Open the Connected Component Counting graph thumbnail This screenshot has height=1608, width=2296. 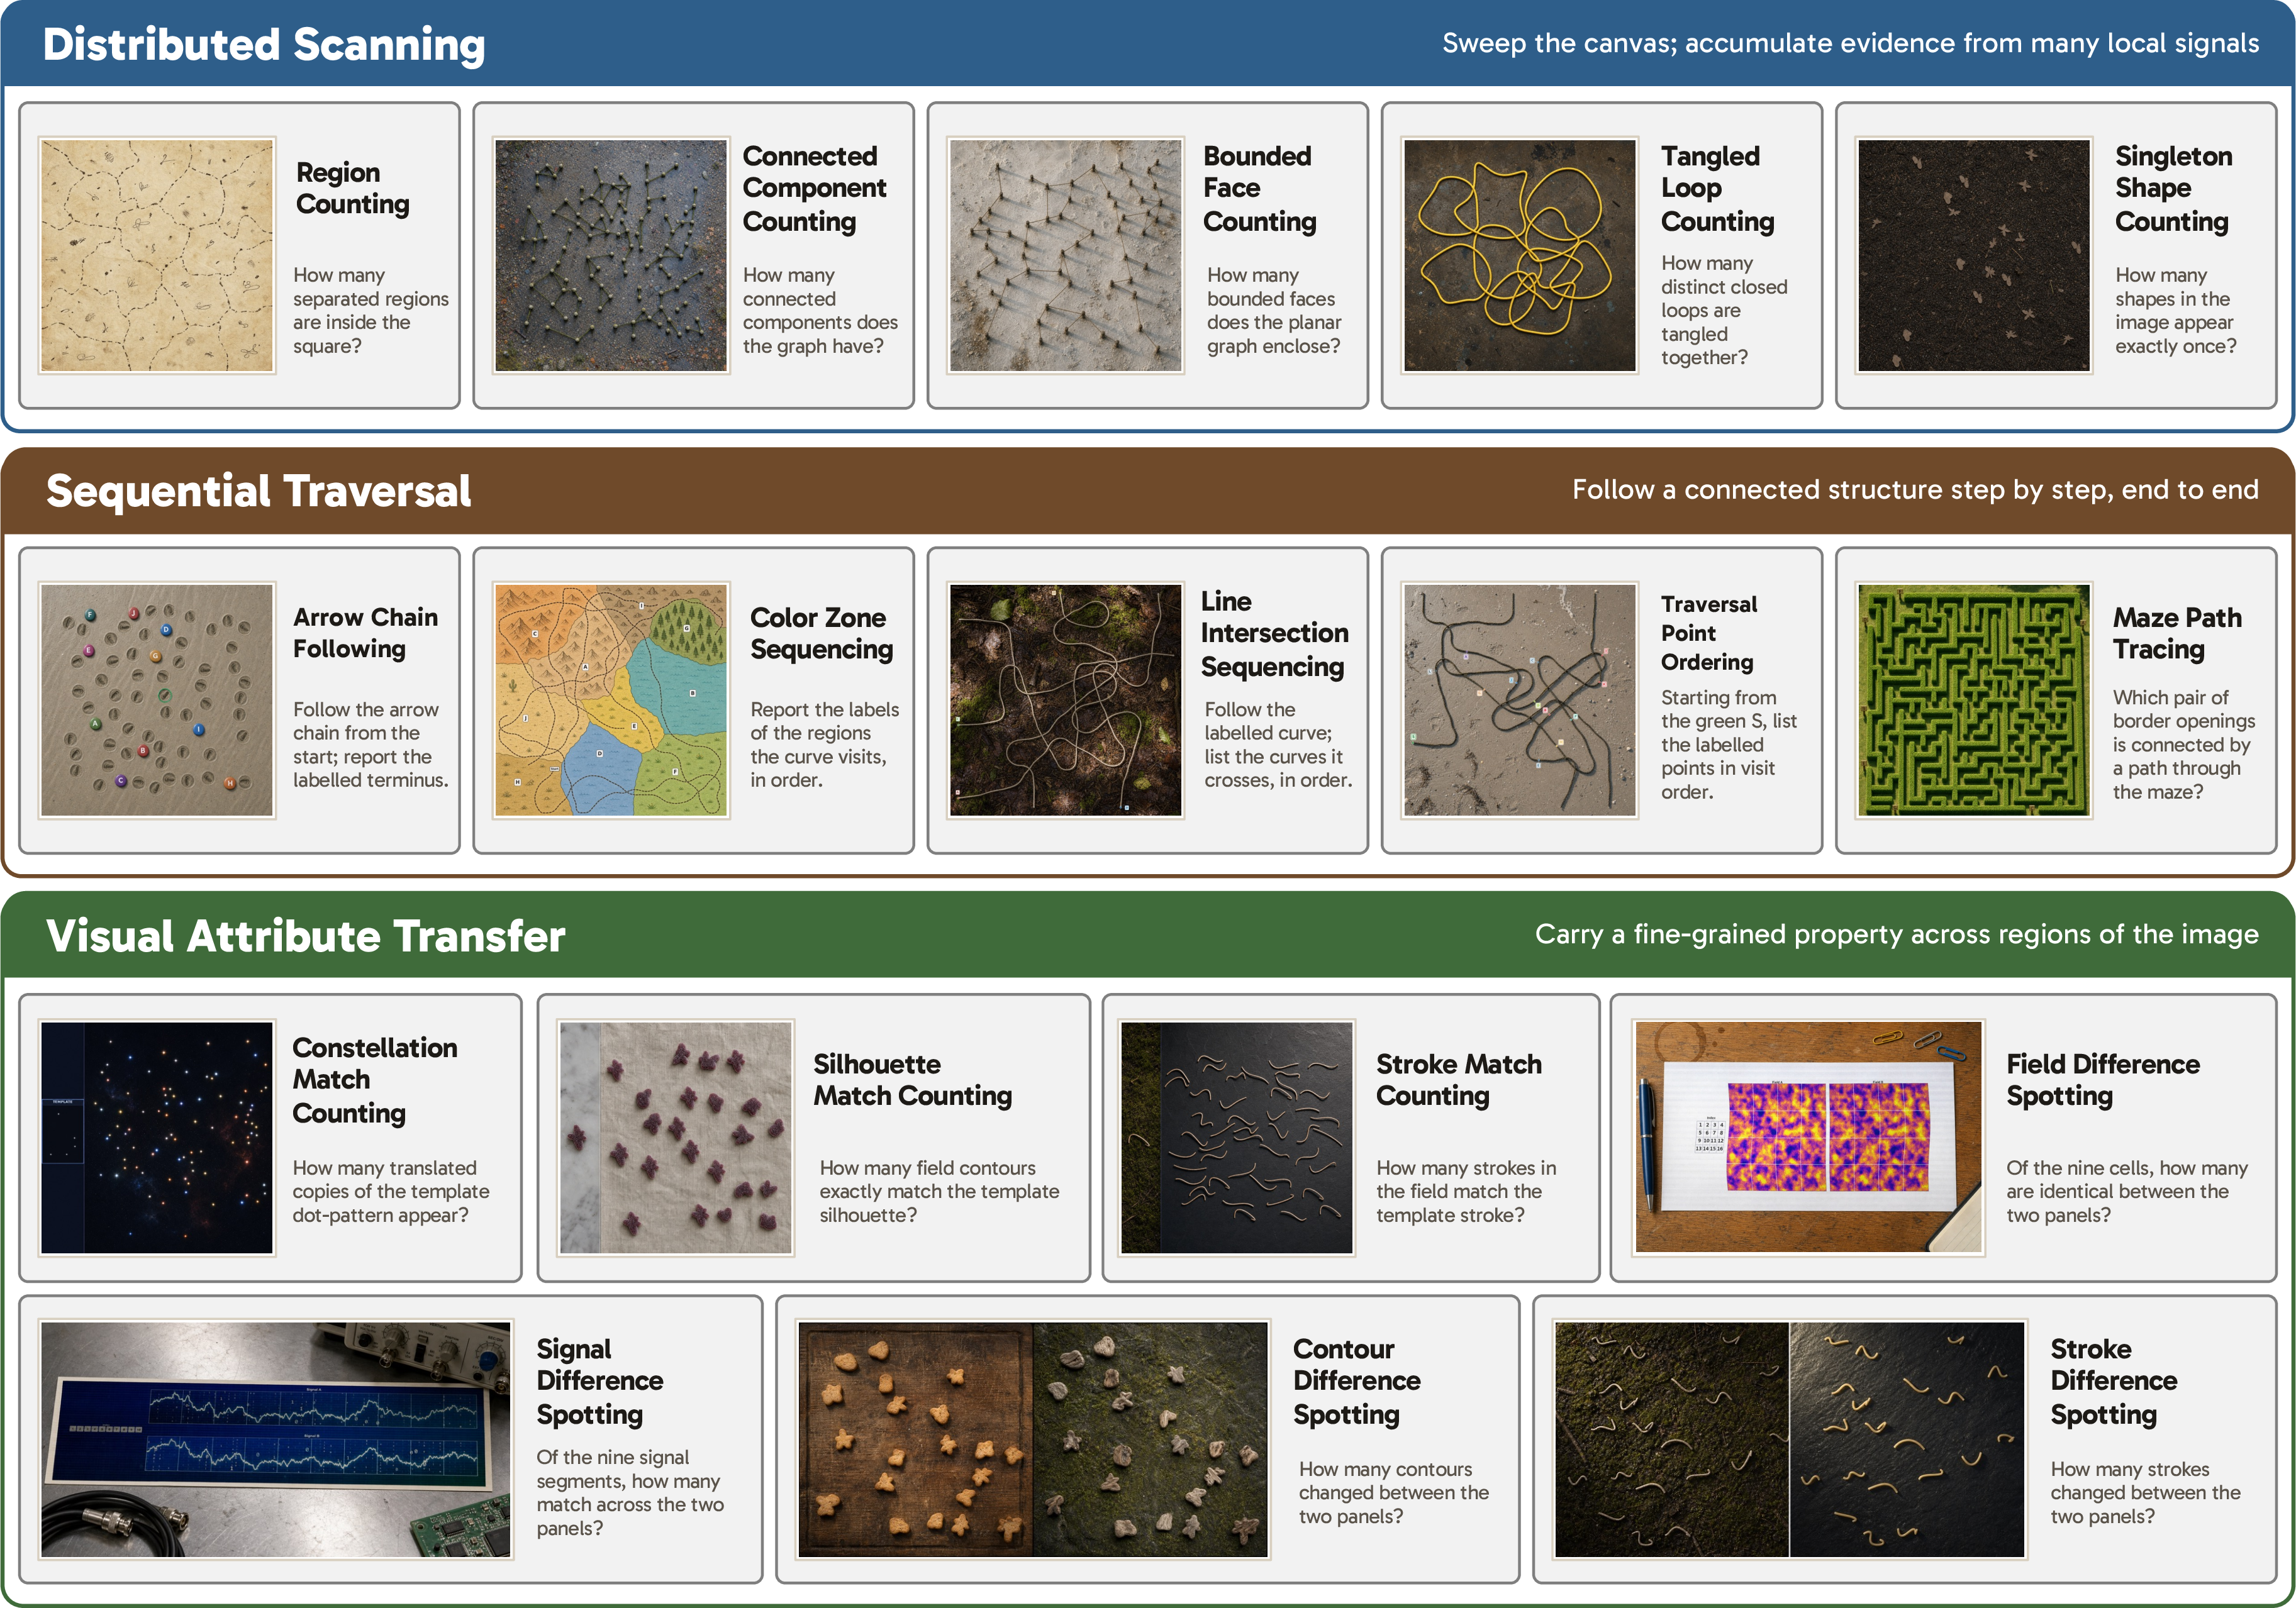(x=611, y=256)
